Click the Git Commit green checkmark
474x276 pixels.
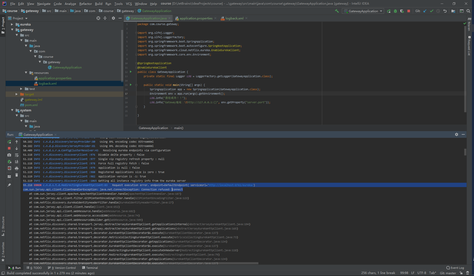tap(431, 11)
